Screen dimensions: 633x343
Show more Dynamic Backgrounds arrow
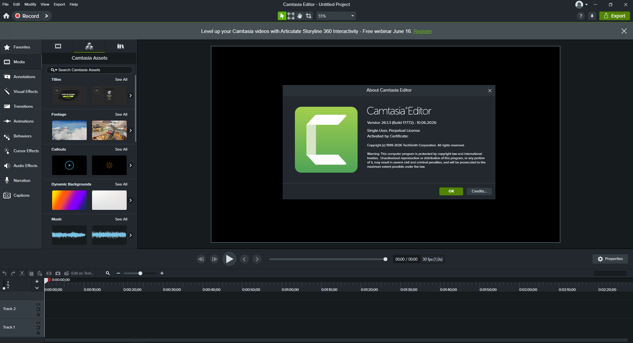tap(131, 200)
